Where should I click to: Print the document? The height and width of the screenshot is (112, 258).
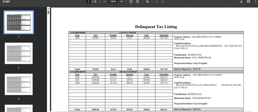click(248, 1)
